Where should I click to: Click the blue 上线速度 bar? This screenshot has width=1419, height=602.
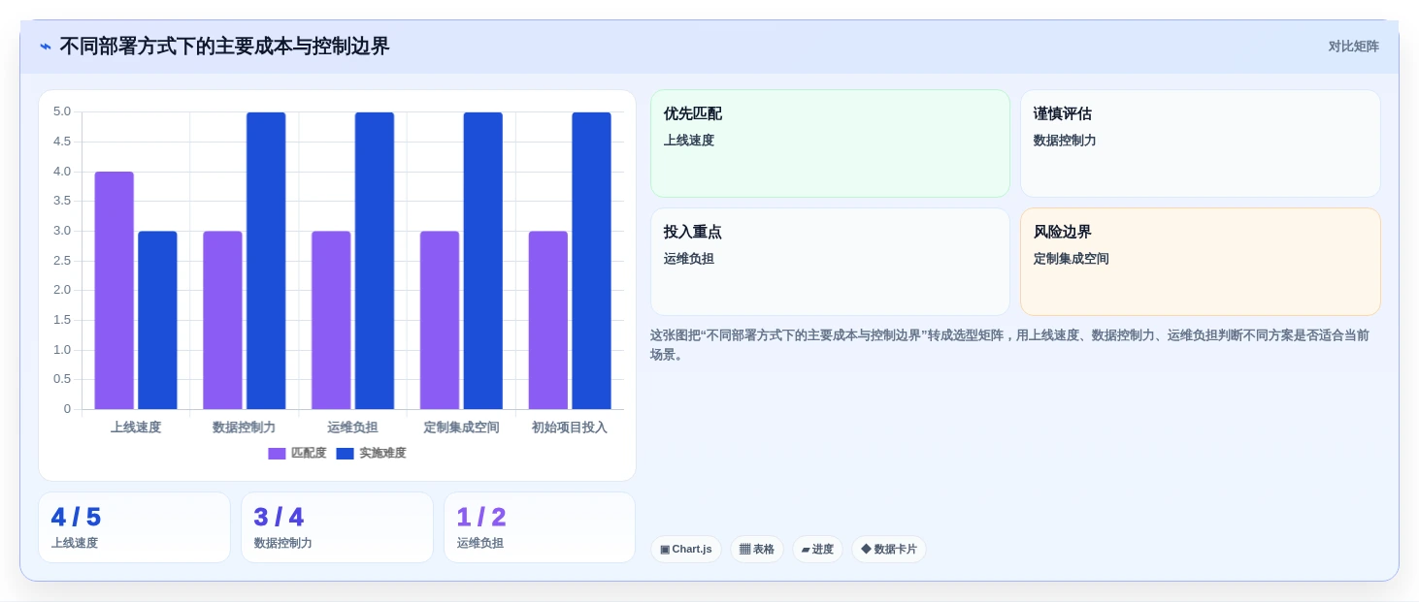(157, 320)
